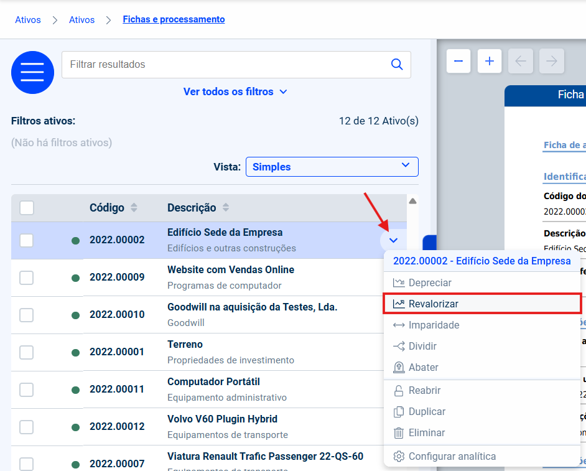Click the Abater icon
This screenshot has width=586, height=471.
(399, 368)
